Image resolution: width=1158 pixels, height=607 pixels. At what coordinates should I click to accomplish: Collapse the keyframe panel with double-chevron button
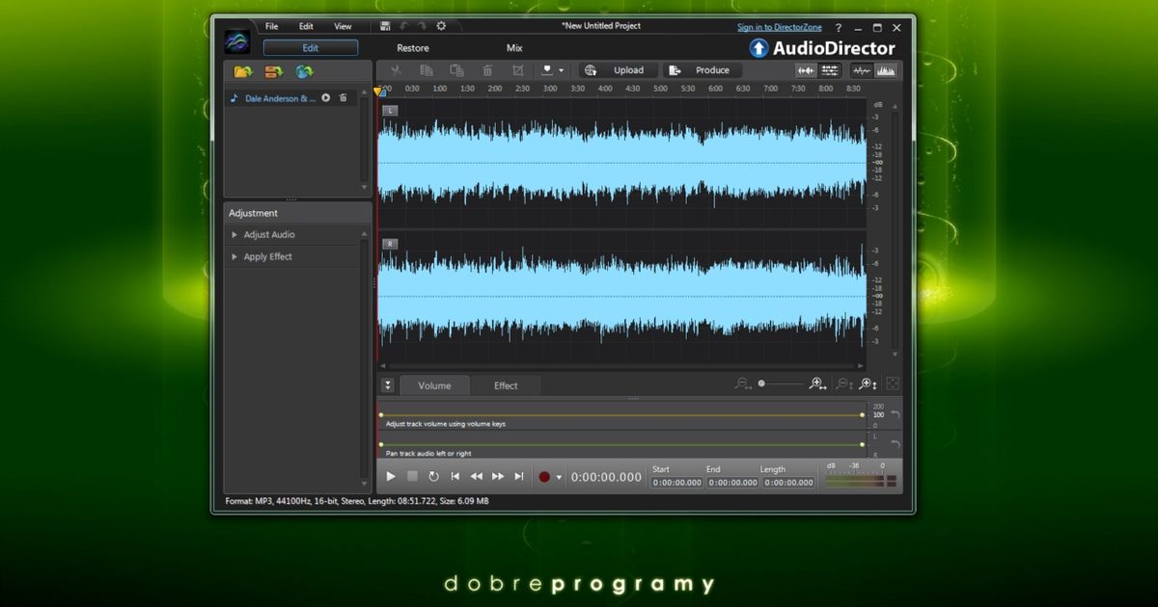pyautogui.click(x=388, y=385)
